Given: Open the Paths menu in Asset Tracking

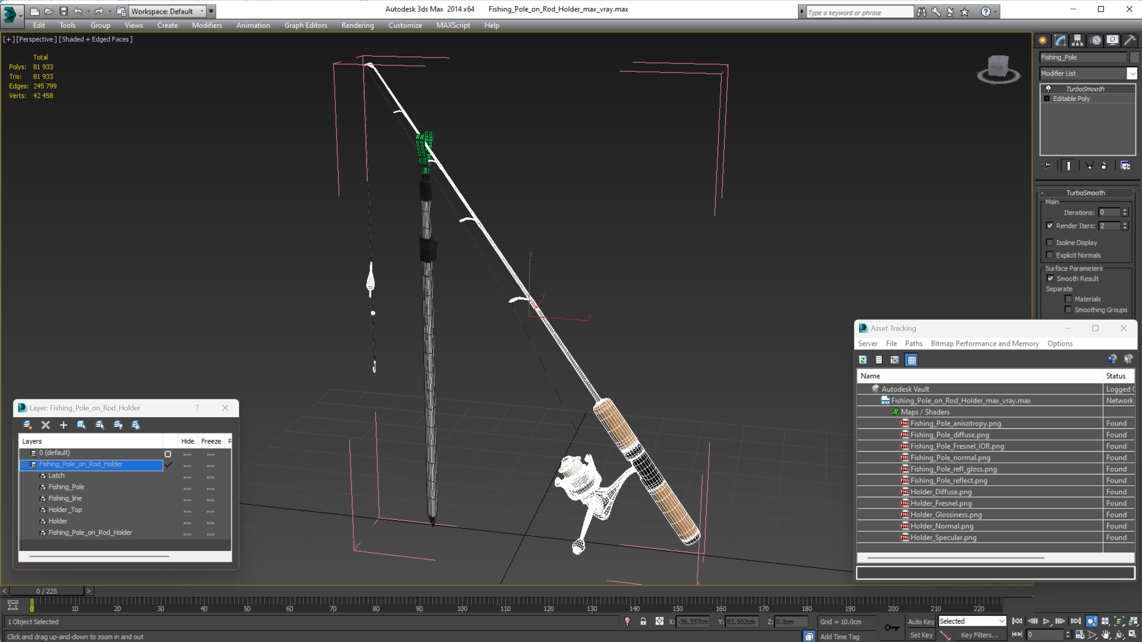Looking at the screenshot, I should (913, 343).
